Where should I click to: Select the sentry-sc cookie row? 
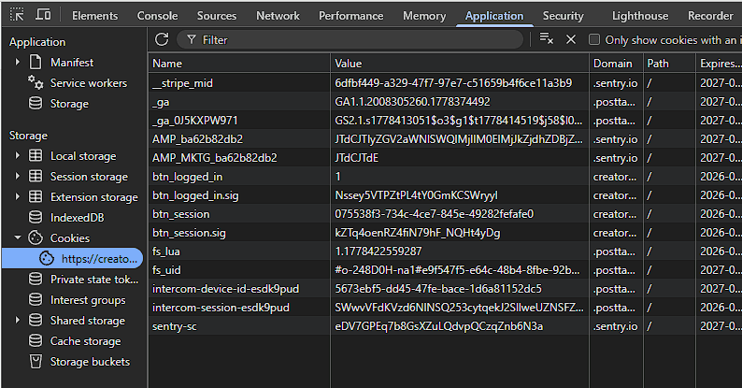pyautogui.click(x=445, y=326)
